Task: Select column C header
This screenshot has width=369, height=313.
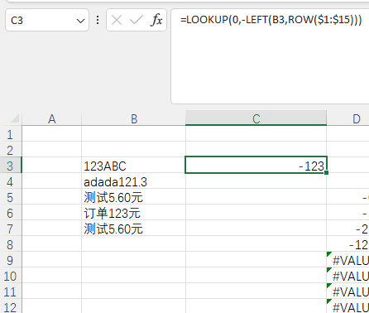Action: tap(256, 118)
